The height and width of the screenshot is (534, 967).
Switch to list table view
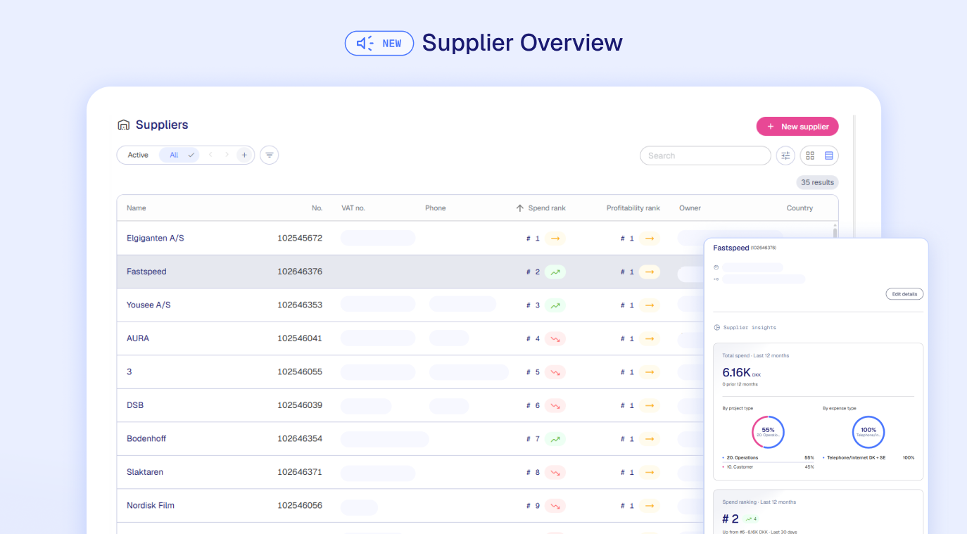point(829,155)
